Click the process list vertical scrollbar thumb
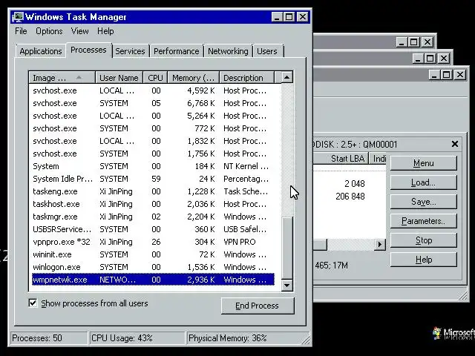The image size is (475, 356). (287, 248)
